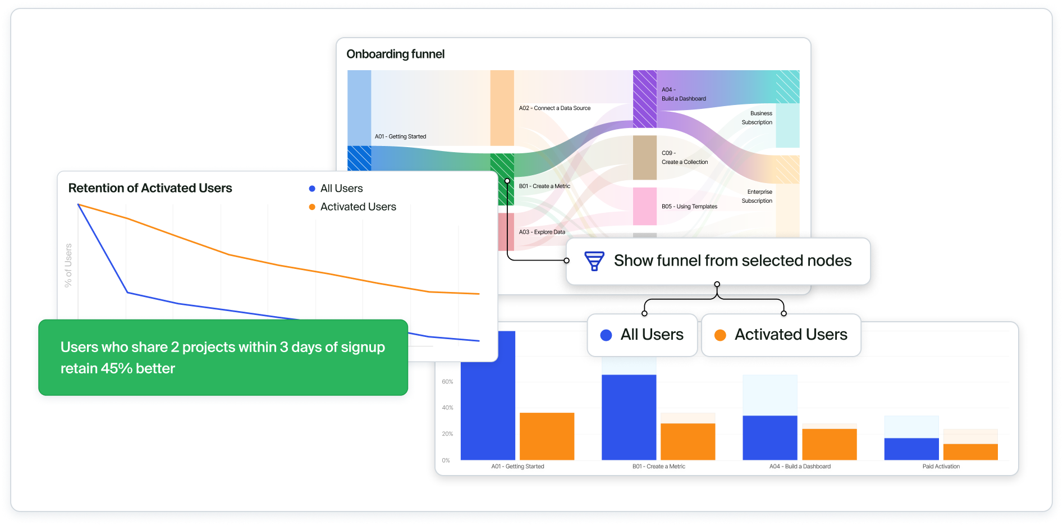Toggle the All Users series chip

pos(642,335)
